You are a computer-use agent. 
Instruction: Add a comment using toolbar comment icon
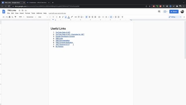79,17
